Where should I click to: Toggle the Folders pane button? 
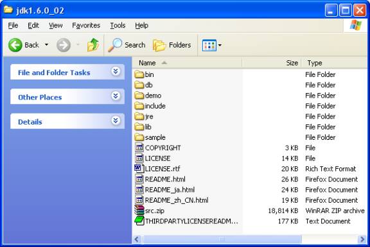pos(172,45)
